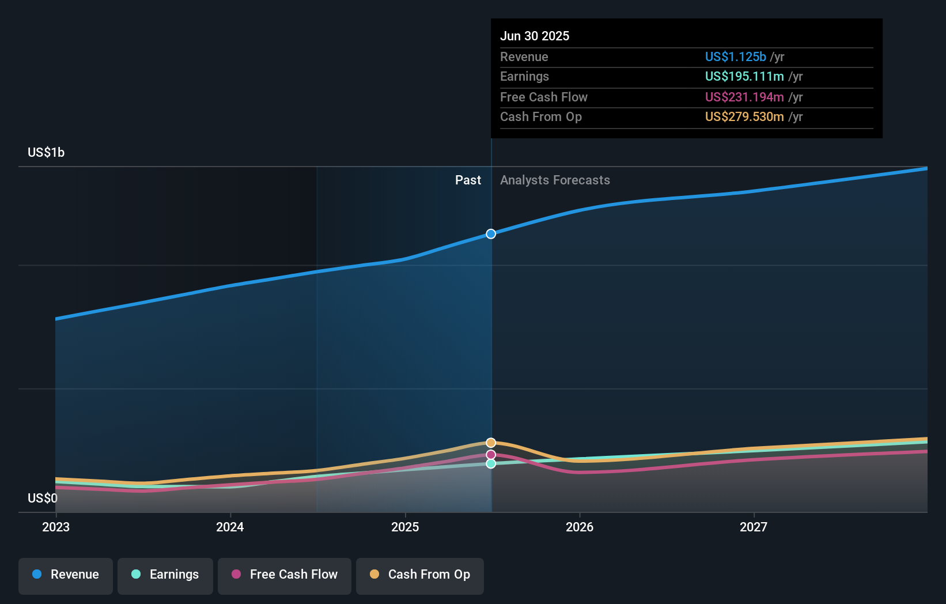Toggle the Cash From Op series visibility

coord(420,575)
